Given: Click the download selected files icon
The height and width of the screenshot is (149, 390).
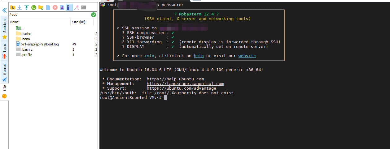Looking at the screenshot, I should 20,7.
